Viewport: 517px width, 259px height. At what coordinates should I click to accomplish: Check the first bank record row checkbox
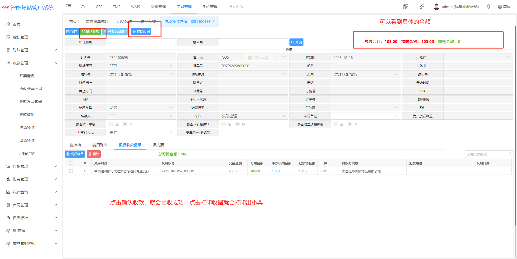click(x=71, y=171)
